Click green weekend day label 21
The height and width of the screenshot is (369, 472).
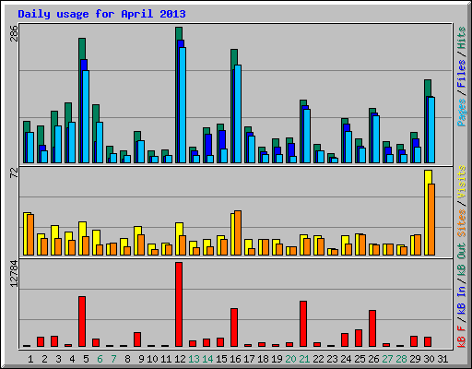[304, 359]
